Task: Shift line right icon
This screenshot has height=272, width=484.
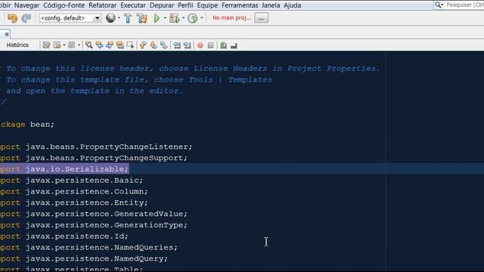Action: tap(188, 45)
